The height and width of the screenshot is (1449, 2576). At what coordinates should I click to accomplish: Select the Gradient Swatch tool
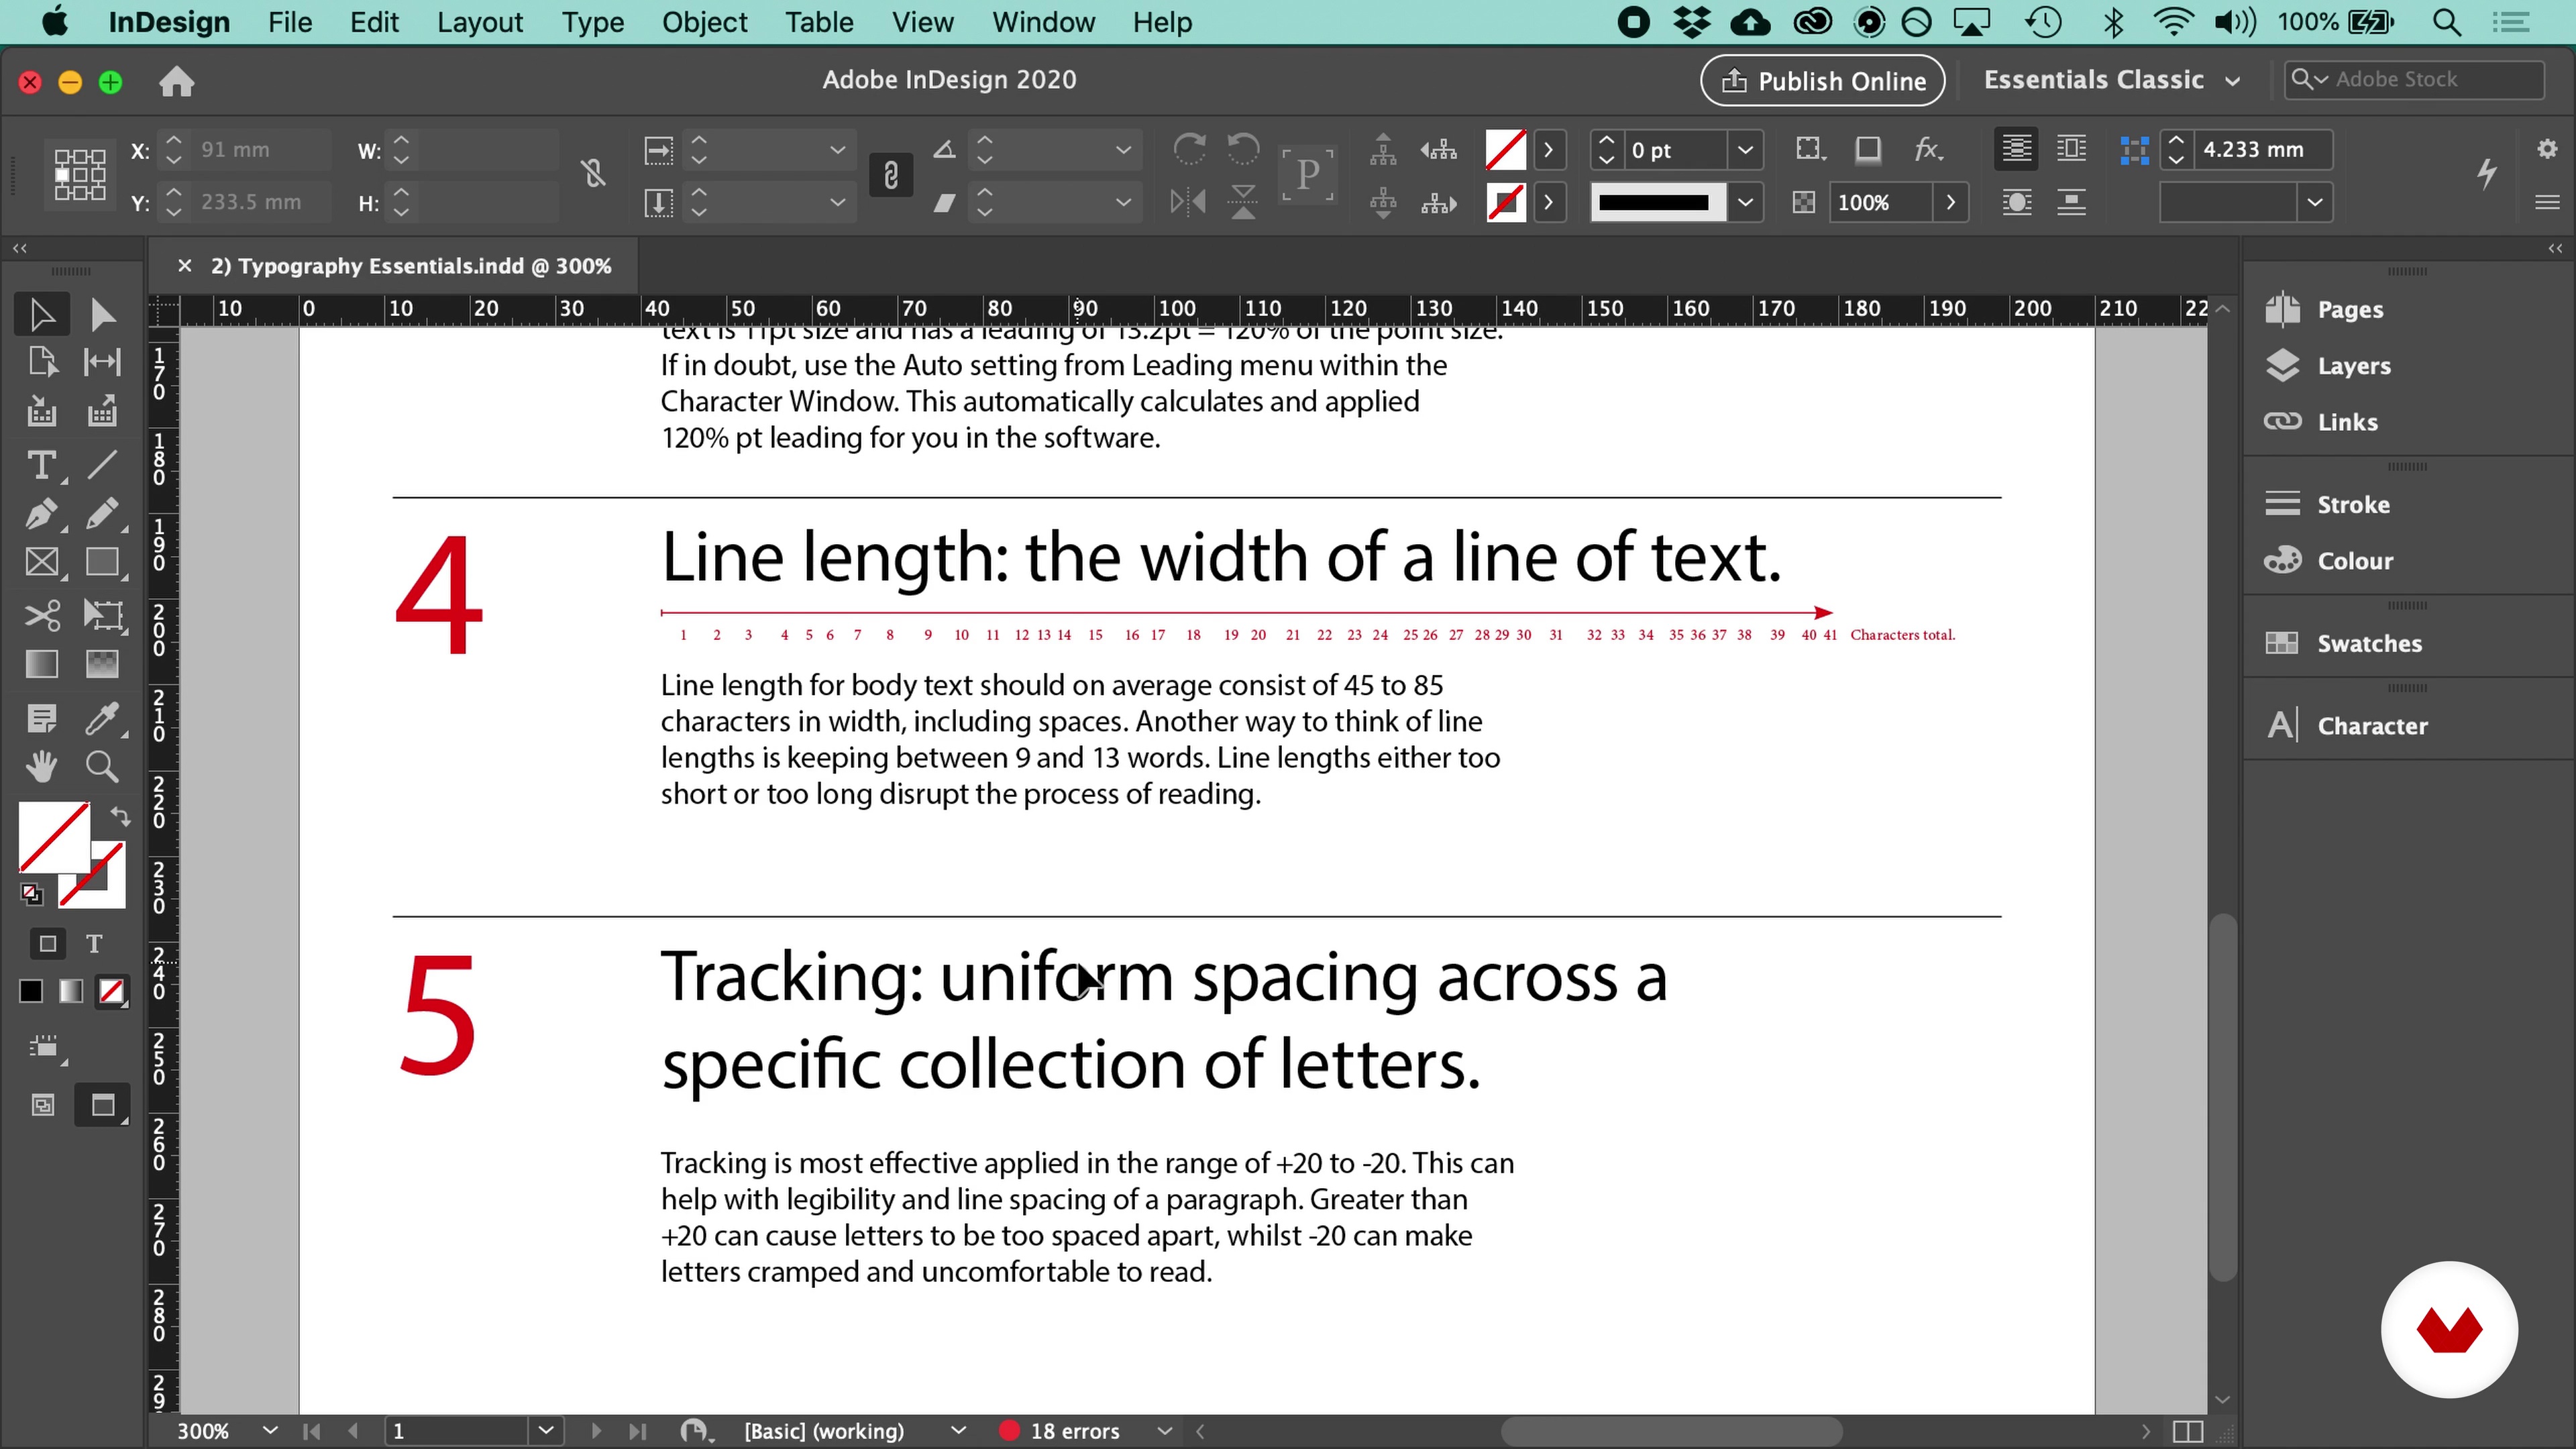(x=42, y=664)
